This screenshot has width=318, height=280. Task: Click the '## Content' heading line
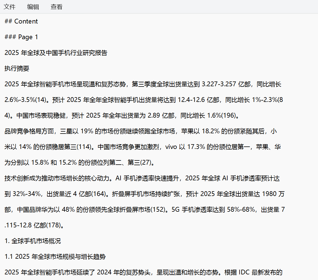(x=21, y=21)
